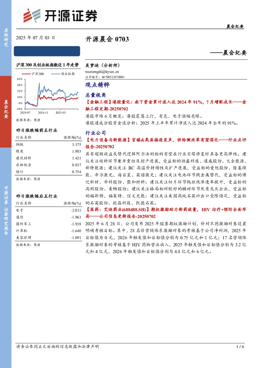Click the 昨日涨跌幅前五行业 table title

pyautogui.click(x=37, y=130)
